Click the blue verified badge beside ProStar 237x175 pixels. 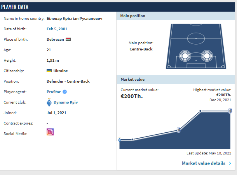coord(65,92)
